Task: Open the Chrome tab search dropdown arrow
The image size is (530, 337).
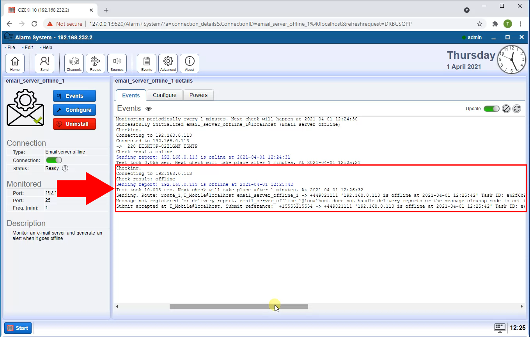Action: [466, 10]
